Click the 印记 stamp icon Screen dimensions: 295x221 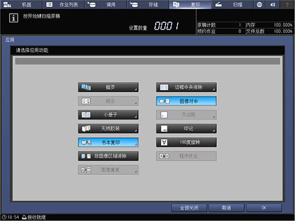(x=164, y=129)
